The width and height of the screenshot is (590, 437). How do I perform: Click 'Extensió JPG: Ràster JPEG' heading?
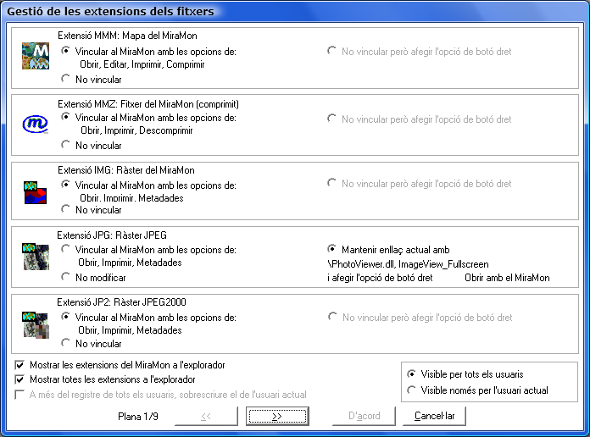click(x=112, y=235)
